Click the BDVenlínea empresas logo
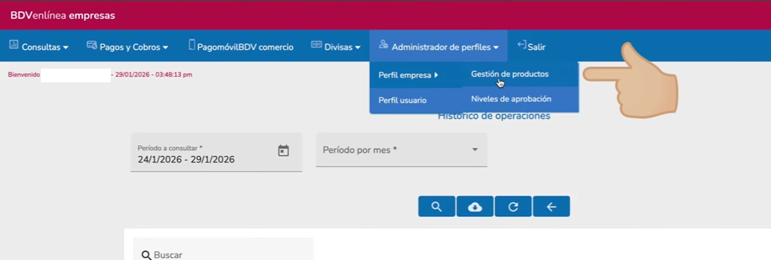 62,15
